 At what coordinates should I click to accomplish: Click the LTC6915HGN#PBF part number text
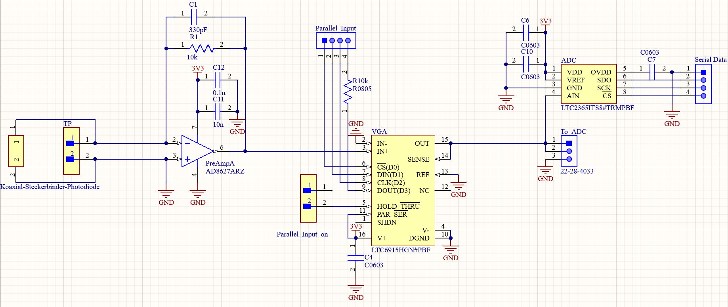401,250
